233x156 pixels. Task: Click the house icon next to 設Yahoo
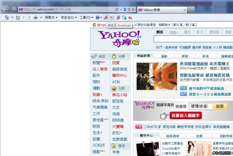click(94, 25)
